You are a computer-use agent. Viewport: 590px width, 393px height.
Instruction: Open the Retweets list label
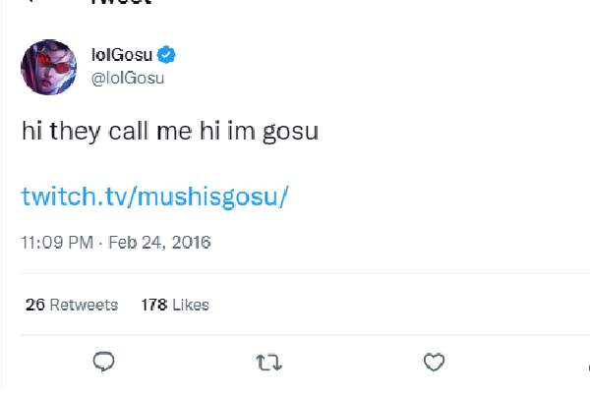tap(84, 305)
